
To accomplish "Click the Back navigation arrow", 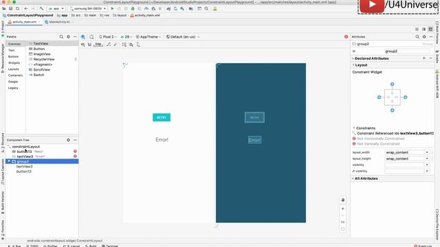I will 26,9.
